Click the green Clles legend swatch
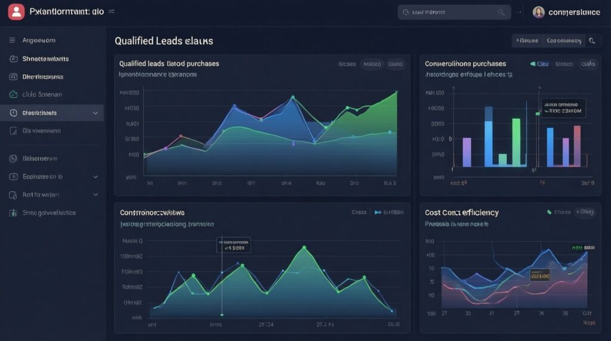The height and width of the screenshot is (341, 611). tap(533, 63)
